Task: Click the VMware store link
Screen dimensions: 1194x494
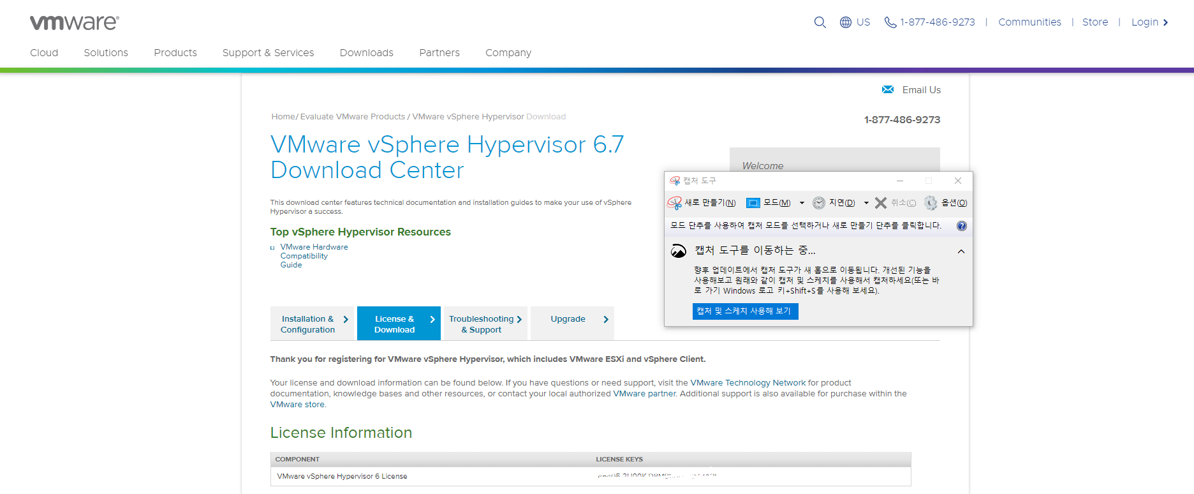Action: tap(297, 405)
